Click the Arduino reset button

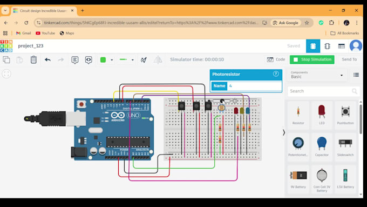click(81, 104)
